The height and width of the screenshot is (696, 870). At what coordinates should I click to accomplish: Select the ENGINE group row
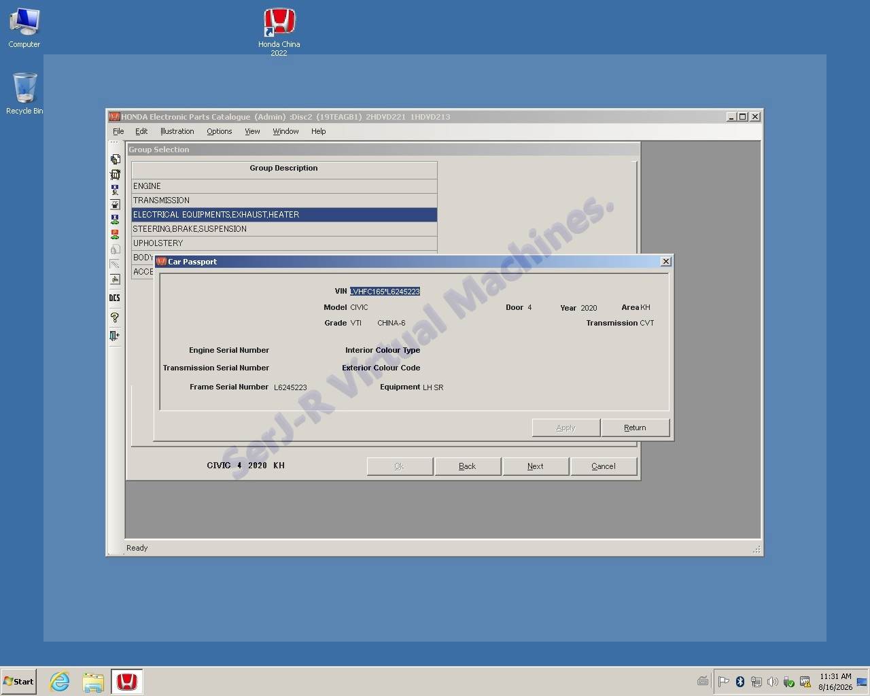tap(284, 186)
